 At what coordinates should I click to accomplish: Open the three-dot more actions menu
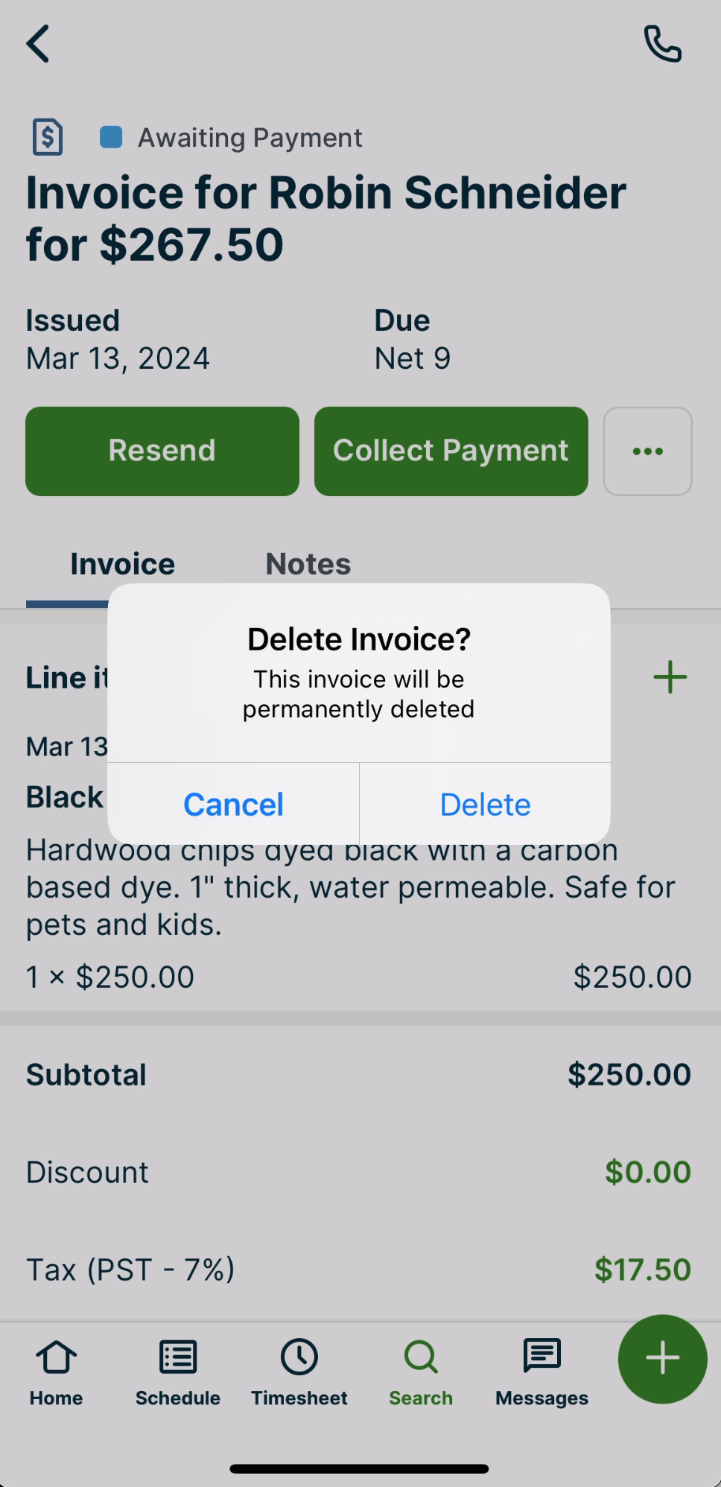pyautogui.click(x=648, y=451)
